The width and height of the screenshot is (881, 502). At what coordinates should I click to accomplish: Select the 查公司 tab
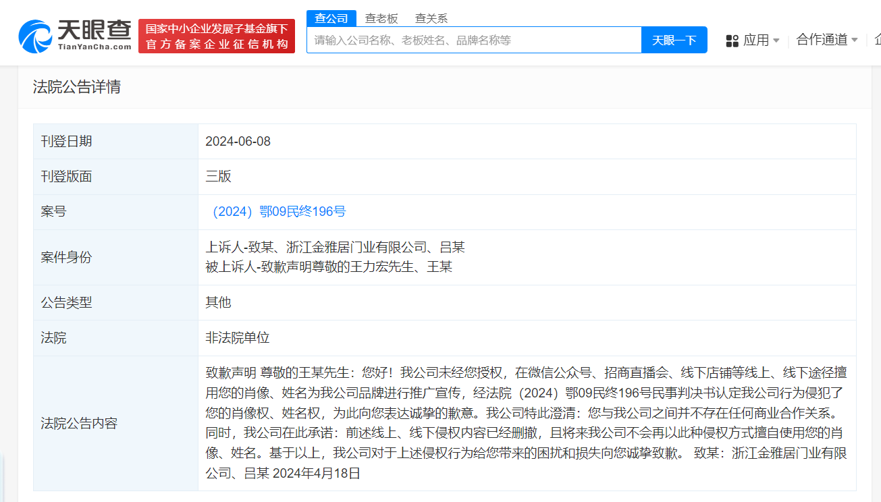point(331,18)
